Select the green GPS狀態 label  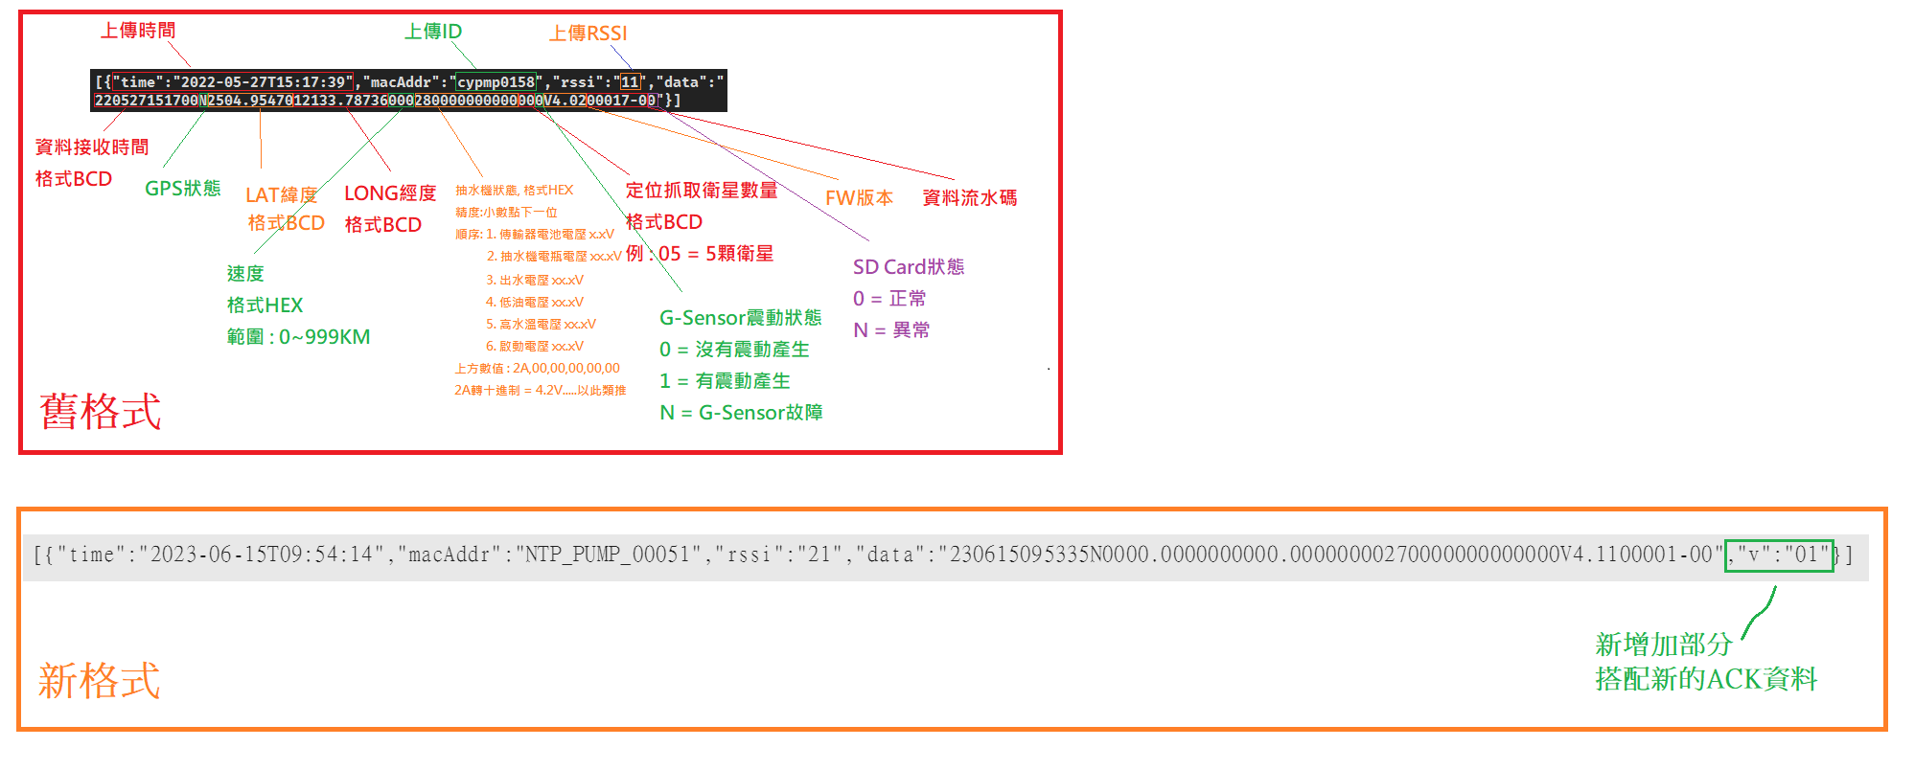coord(182,189)
